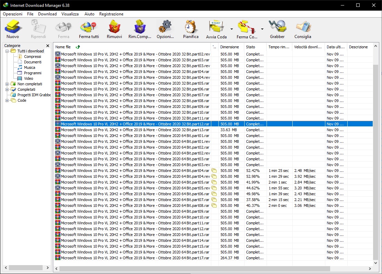382x274 pixels.
Task: Click the list scroll-up arrow
Action: (375, 46)
